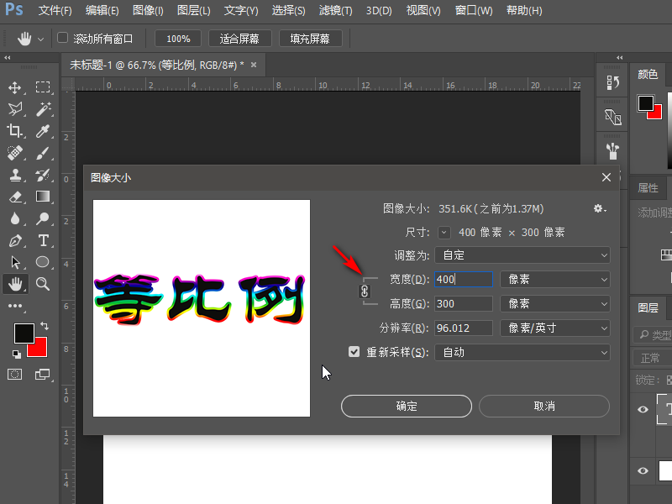This screenshot has height=504, width=672.
Task: Select the Healing Brush tool
Action: click(15, 153)
